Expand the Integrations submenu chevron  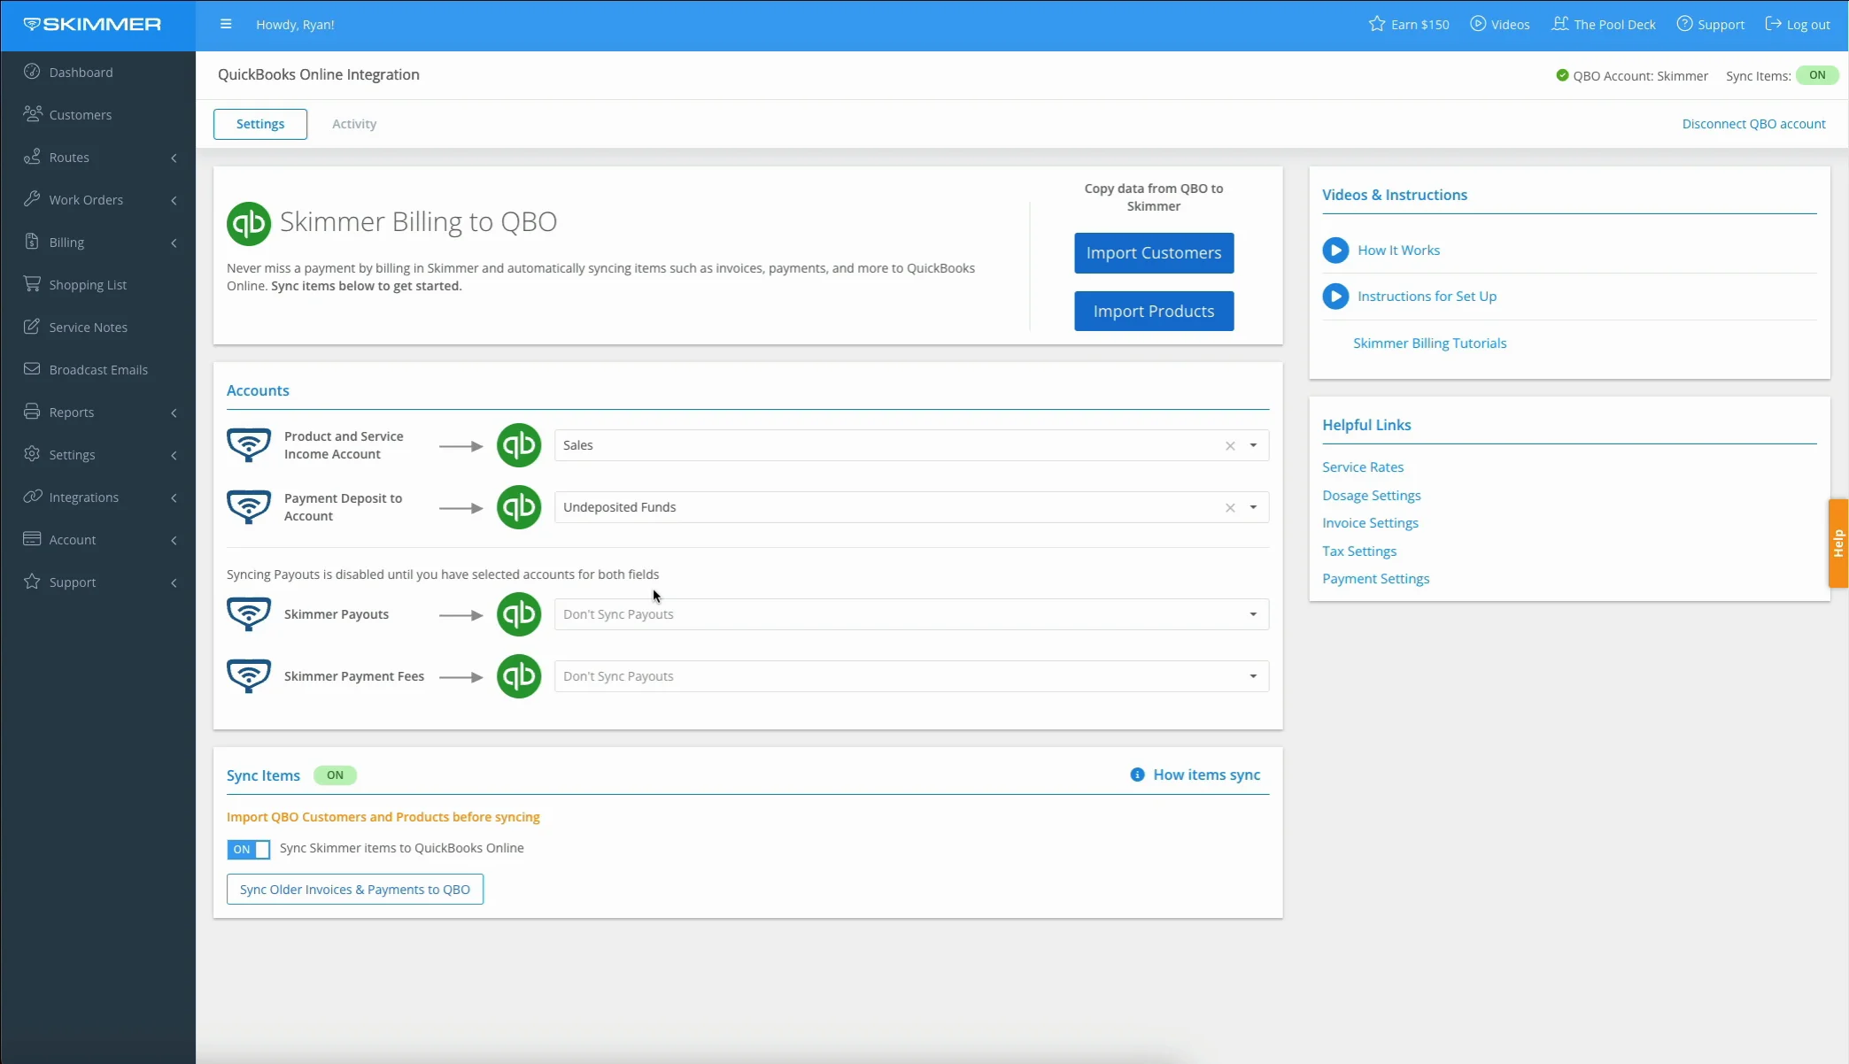174,497
